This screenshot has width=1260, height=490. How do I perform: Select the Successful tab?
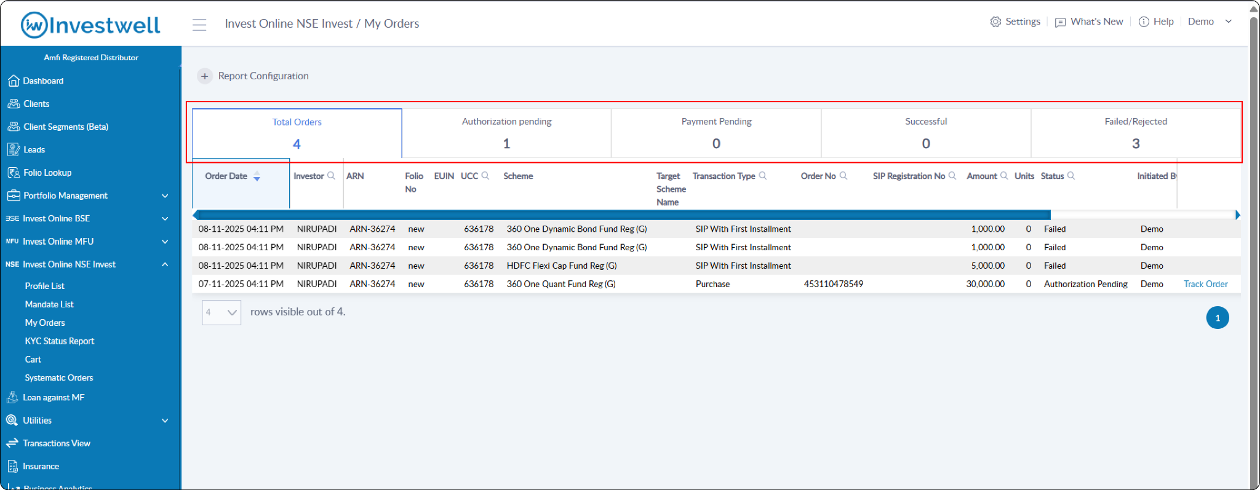(x=926, y=133)
